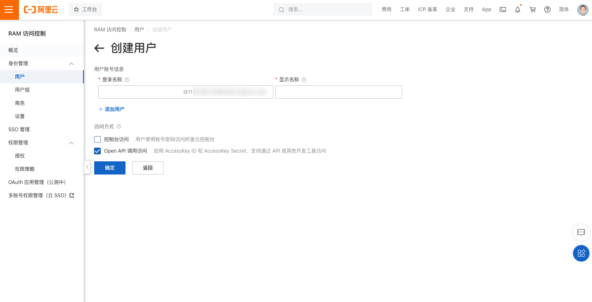
Task: Click the back arrow beside 创建用户
Action: point(99,48)
